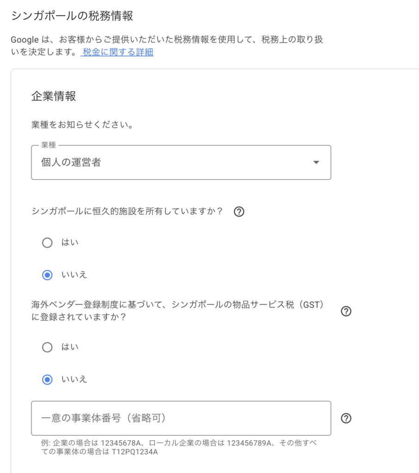Click the 企業情報 section heading
The height and width of the screenshot is (473, 419).
point(54,96)
